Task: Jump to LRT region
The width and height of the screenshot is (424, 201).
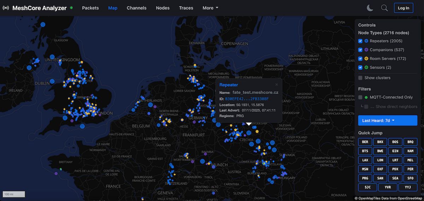Action: 395,160
